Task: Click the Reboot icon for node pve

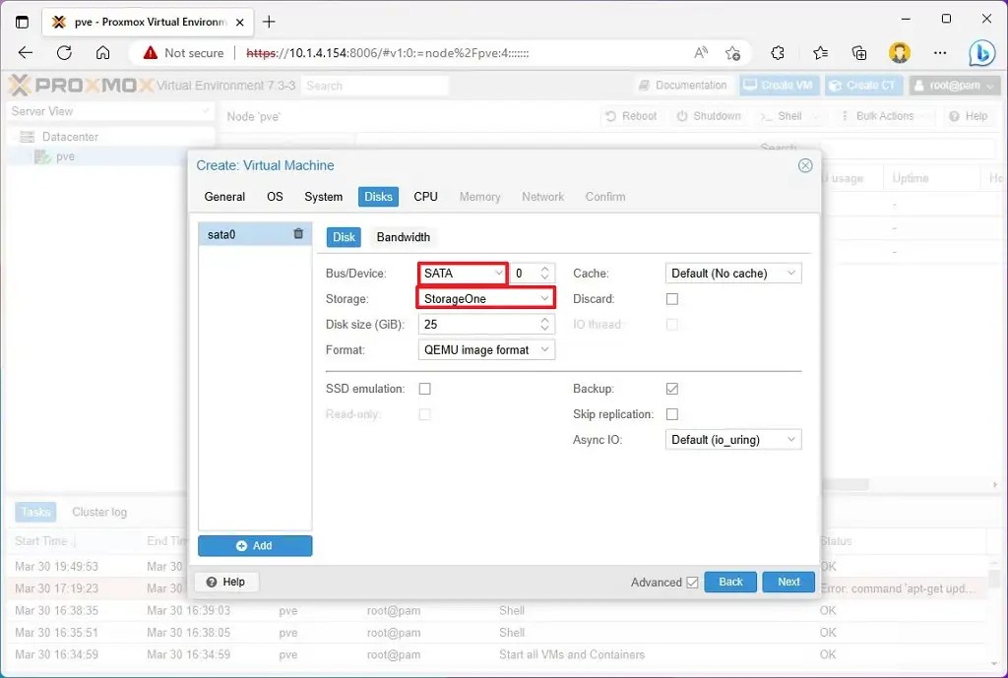Action: point(631,116)
